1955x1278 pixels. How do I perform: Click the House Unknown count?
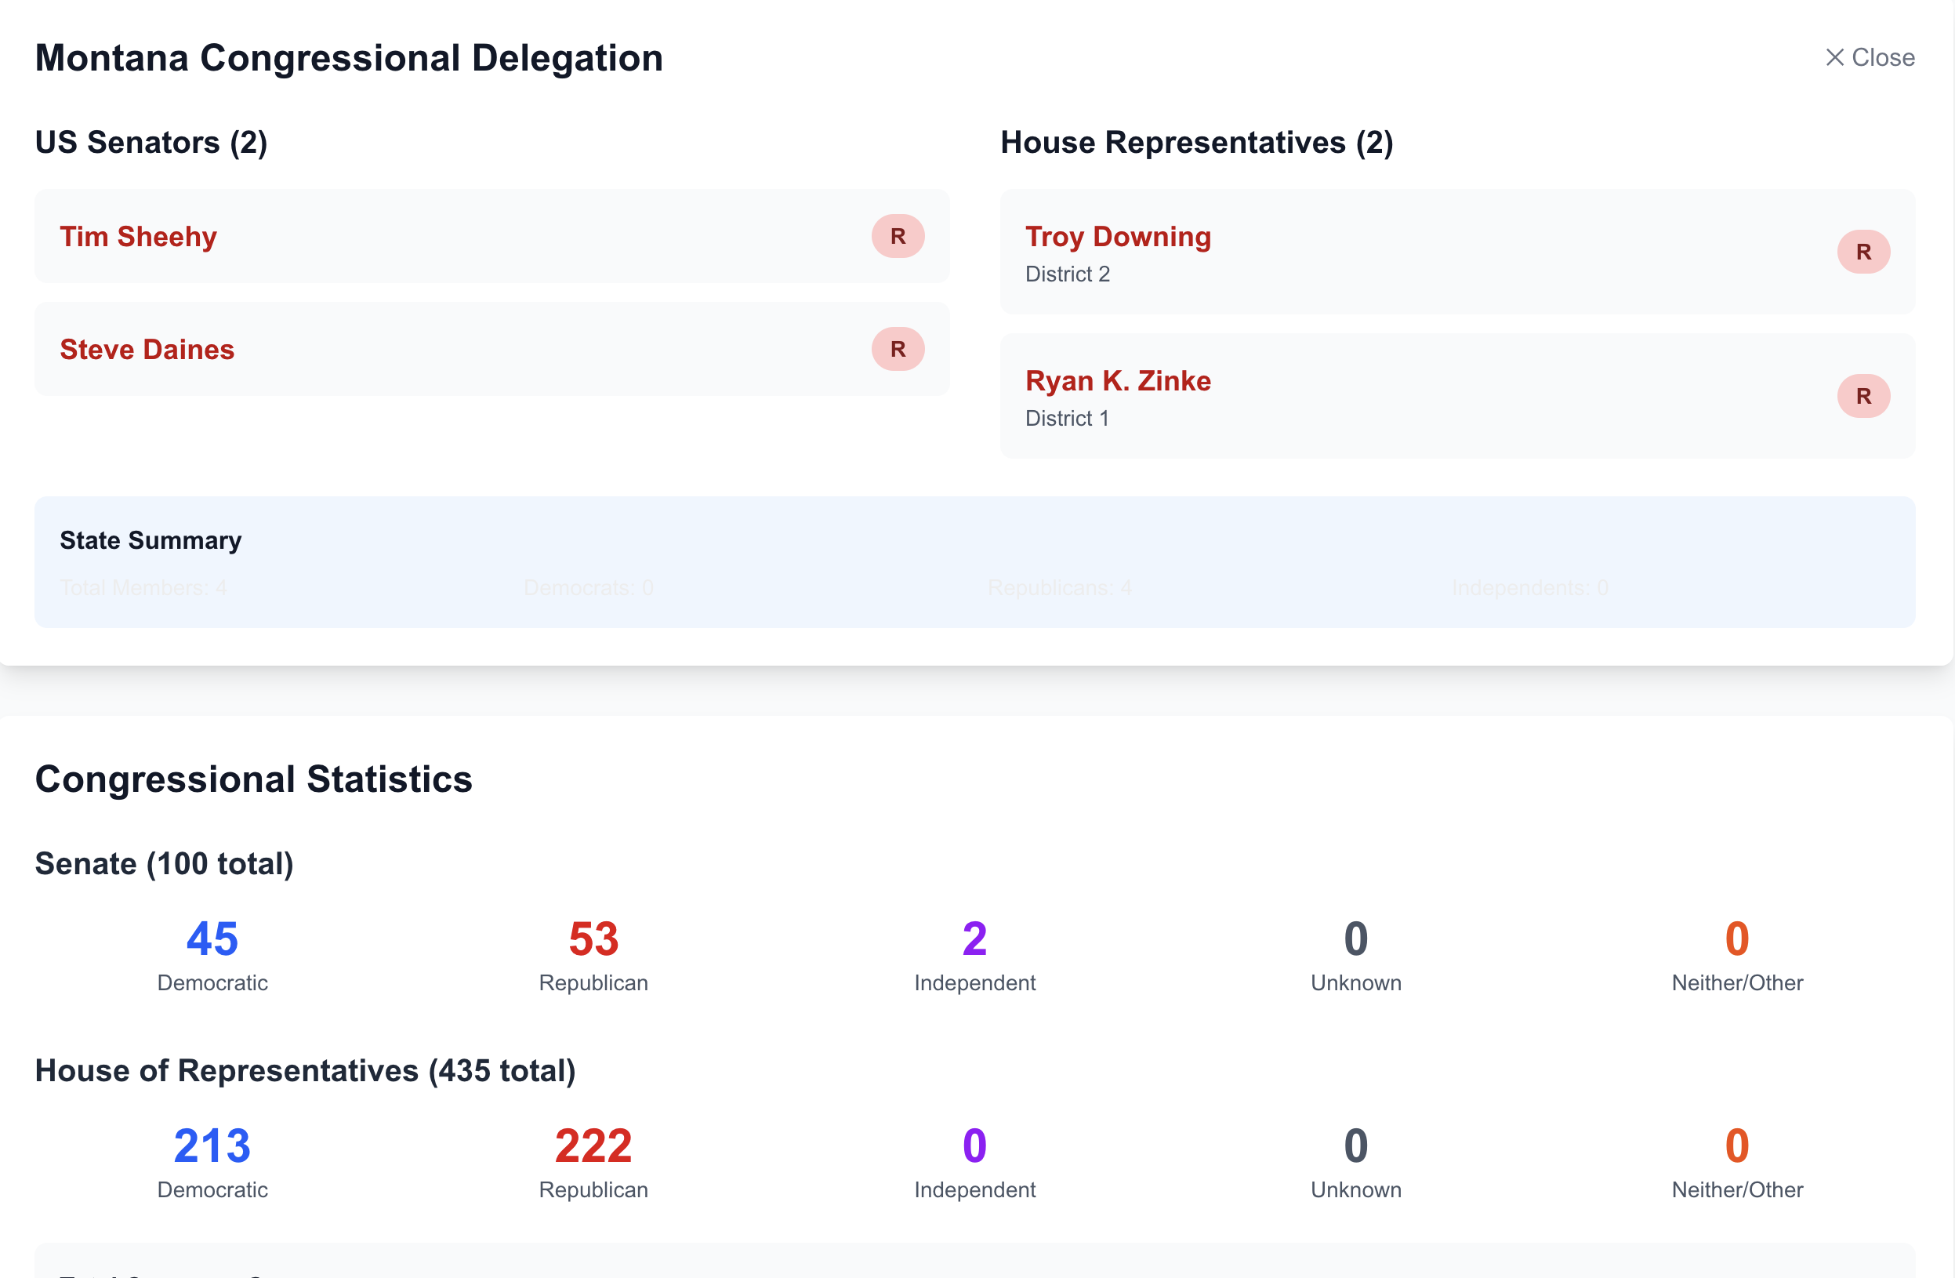point(1355,1145)
